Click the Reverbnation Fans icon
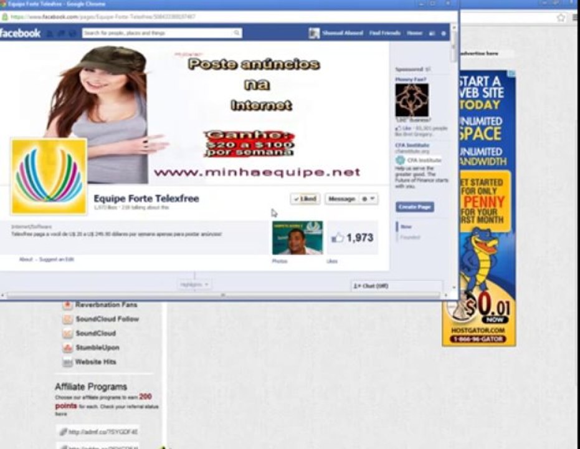Viewport: 580px width, 449px height. pos(67,305)
